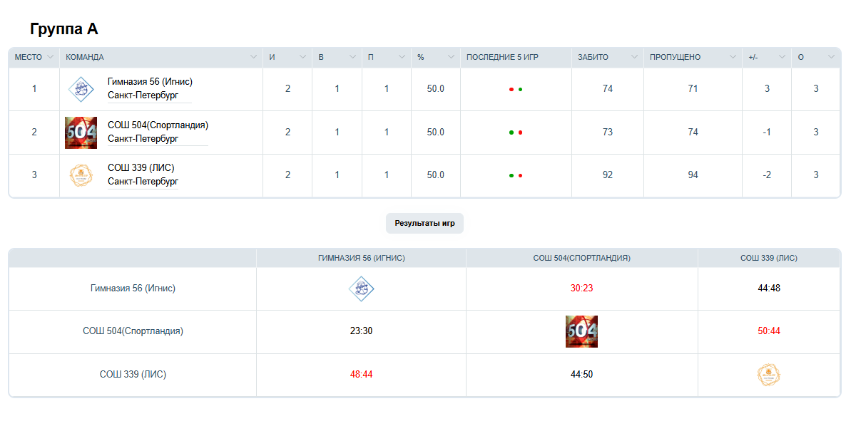Expand the Команда column filter arrow
Image resolution: width=851 pixels, height=421 pixels.
coord(253,57)
